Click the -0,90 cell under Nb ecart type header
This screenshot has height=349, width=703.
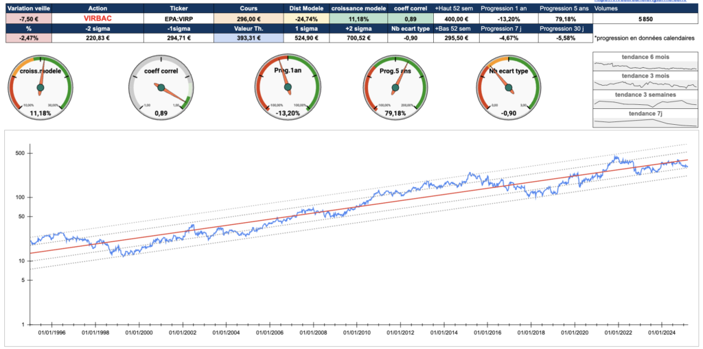coord(411,38)
